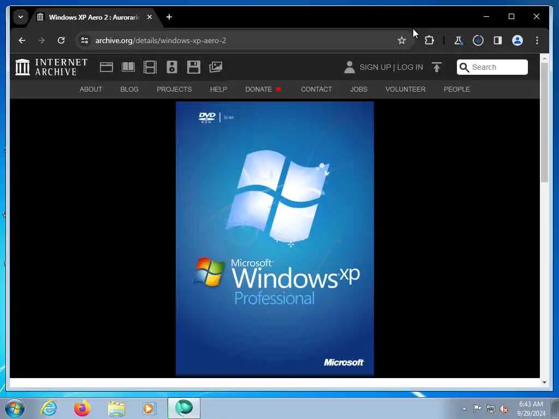Open the labs flask icon
This screenshot has width=559, height=419.
(x=459, y=40)
